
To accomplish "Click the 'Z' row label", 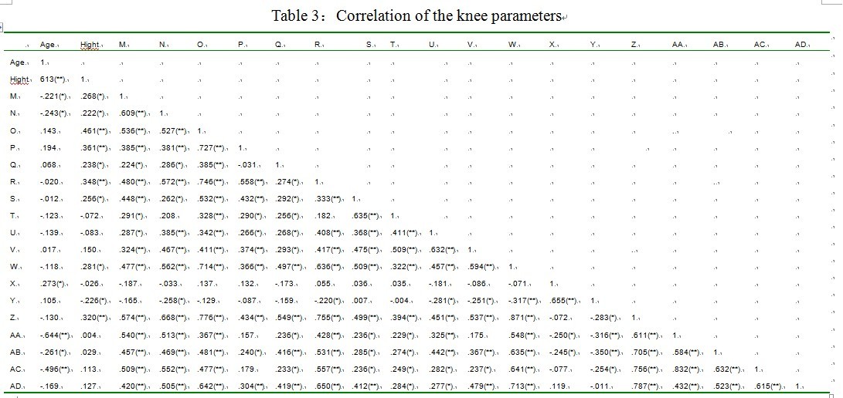I will coord(13,316).
